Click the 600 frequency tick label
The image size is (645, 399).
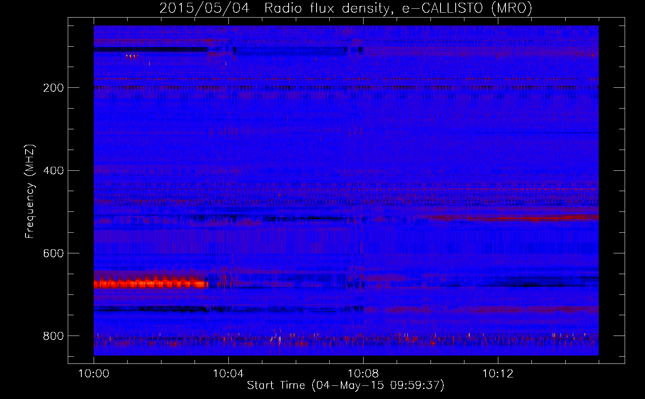click(53, 254)
